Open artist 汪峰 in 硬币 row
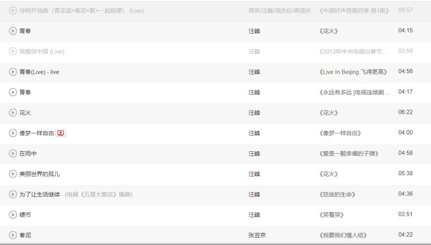The height and width of the screenshot is (245, 431). click(x=254, y=215)
